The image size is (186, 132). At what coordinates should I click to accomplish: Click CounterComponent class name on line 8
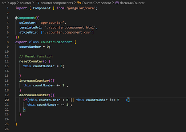tap(56, 42)
